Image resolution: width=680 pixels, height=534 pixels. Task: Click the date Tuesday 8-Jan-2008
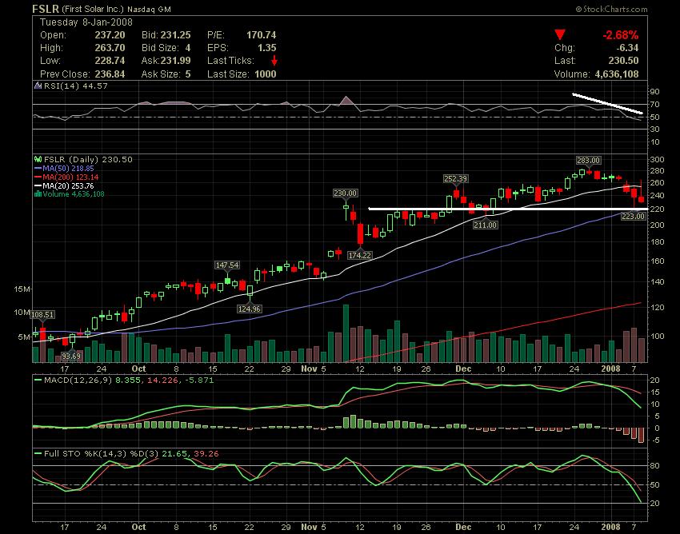[x=86, y=22]
